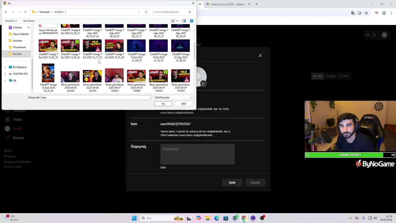Select Yayın Videoları folder in sidebar
Viewport: 396px width, 223px height.
click(19, 34)
